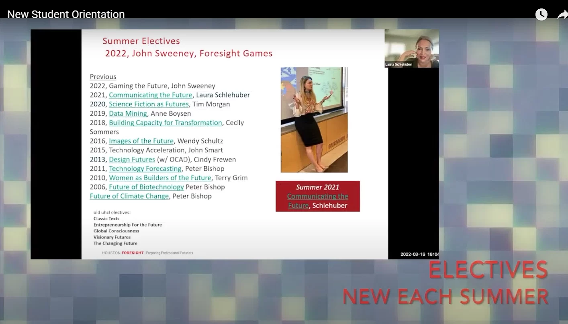
Task: Click the Watch Later clock icon
Action: pyautogui.click(x=541, y=14)
